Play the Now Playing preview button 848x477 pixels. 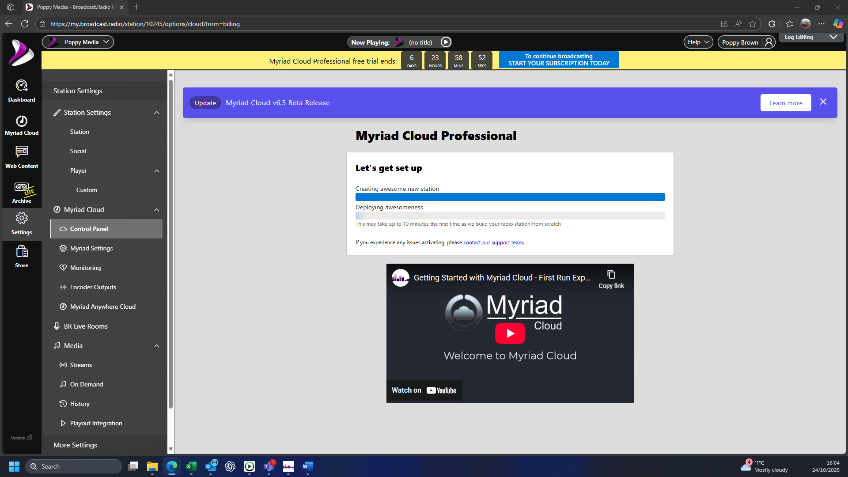[x=446, y=42]
